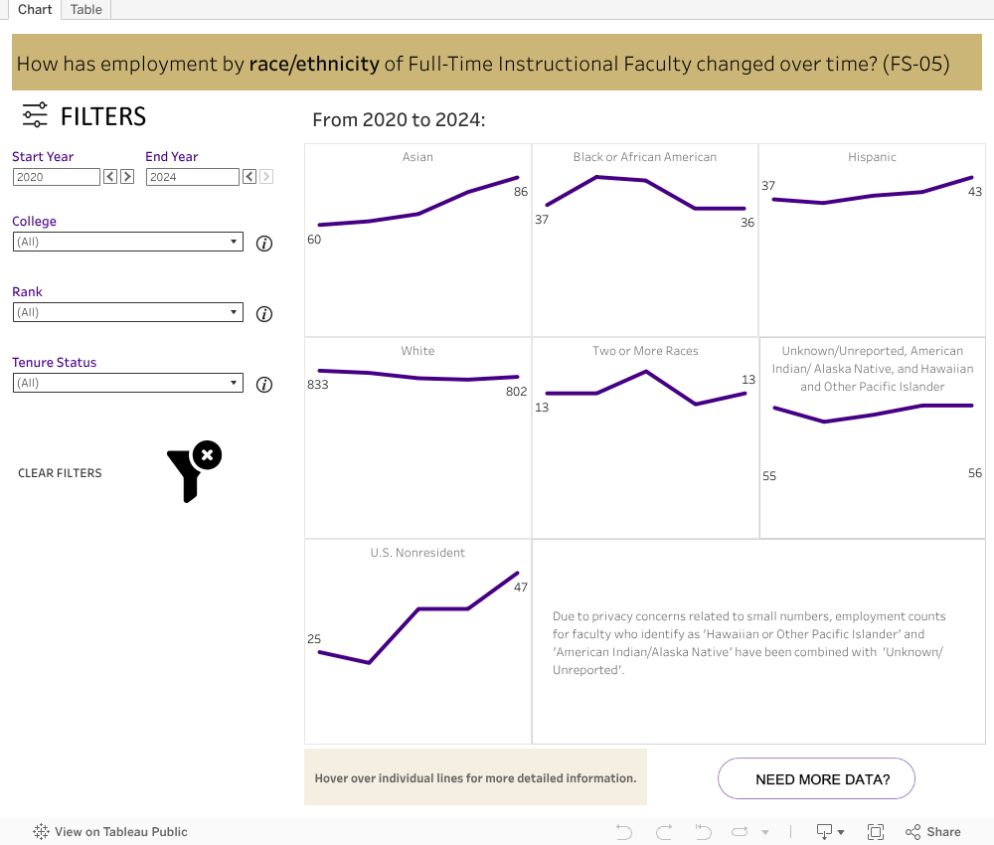Open the Download menu in the toolbar
This screenshot has width=994, height=845.
(830, 832)
